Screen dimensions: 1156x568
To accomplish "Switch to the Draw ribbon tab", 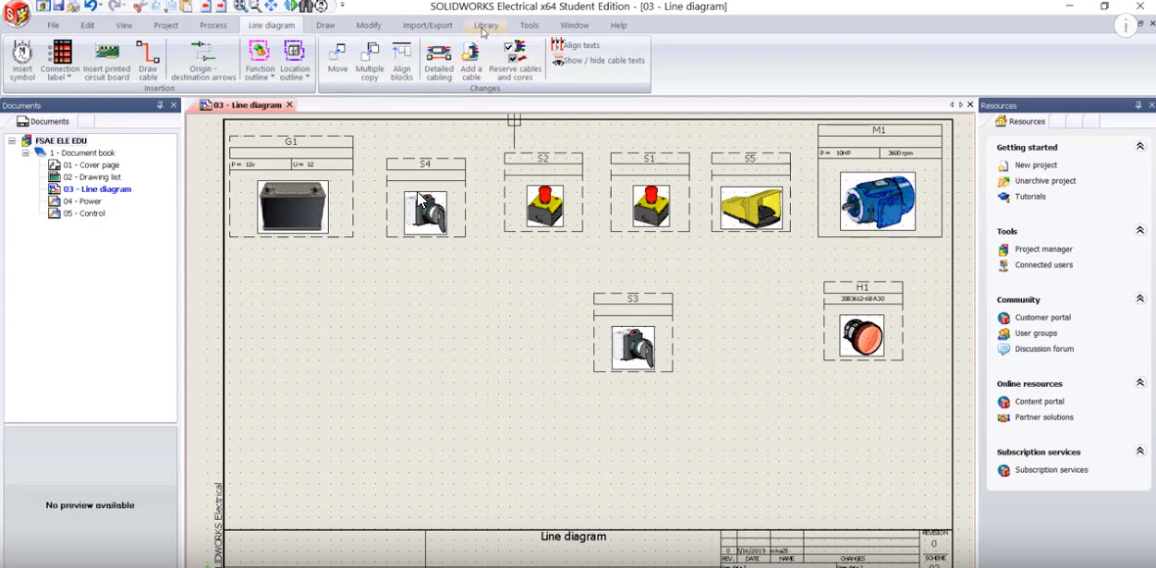I will pyautogui.click(x=325, y=25).
